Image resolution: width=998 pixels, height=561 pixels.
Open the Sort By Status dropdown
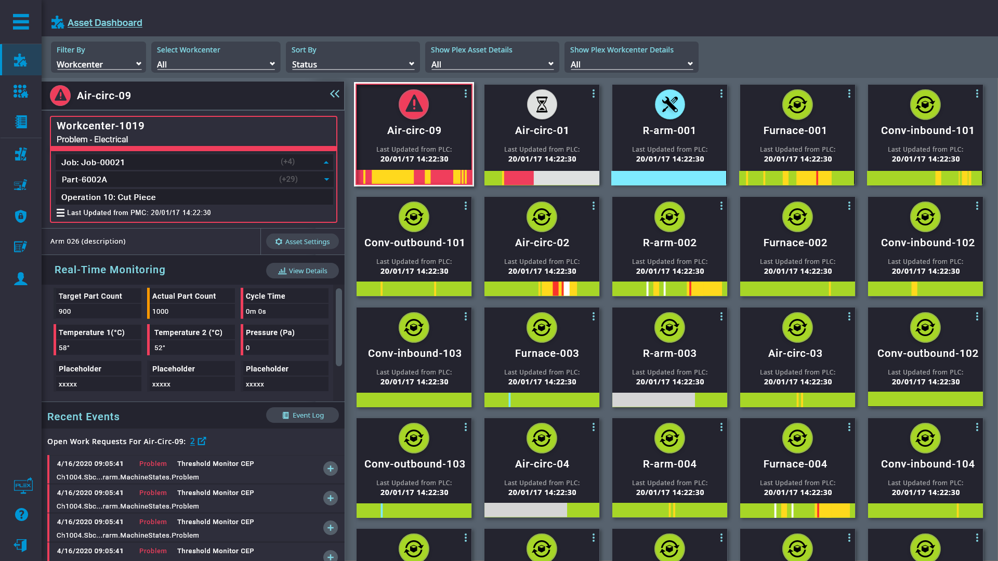click(352, 64)
